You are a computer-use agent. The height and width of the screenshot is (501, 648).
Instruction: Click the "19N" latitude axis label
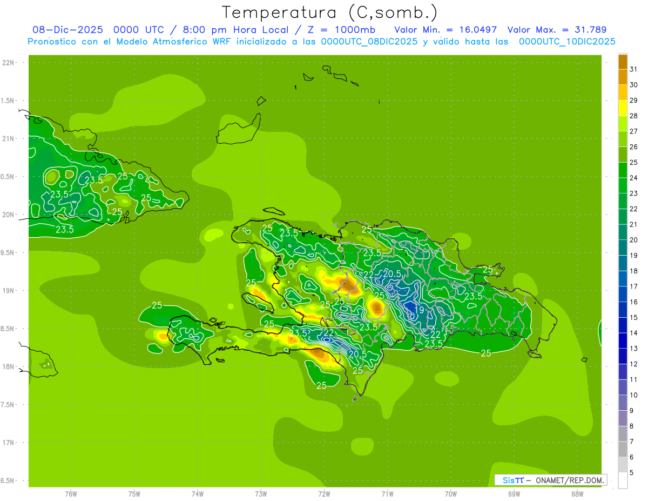tap(8, 291)
